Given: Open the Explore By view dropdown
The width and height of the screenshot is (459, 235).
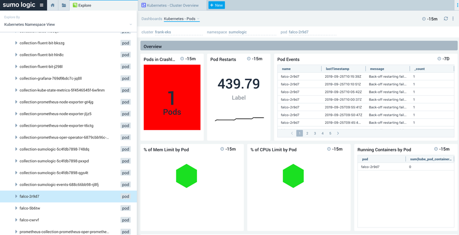Looking at the screenshot, I should [x=68, y=24].
